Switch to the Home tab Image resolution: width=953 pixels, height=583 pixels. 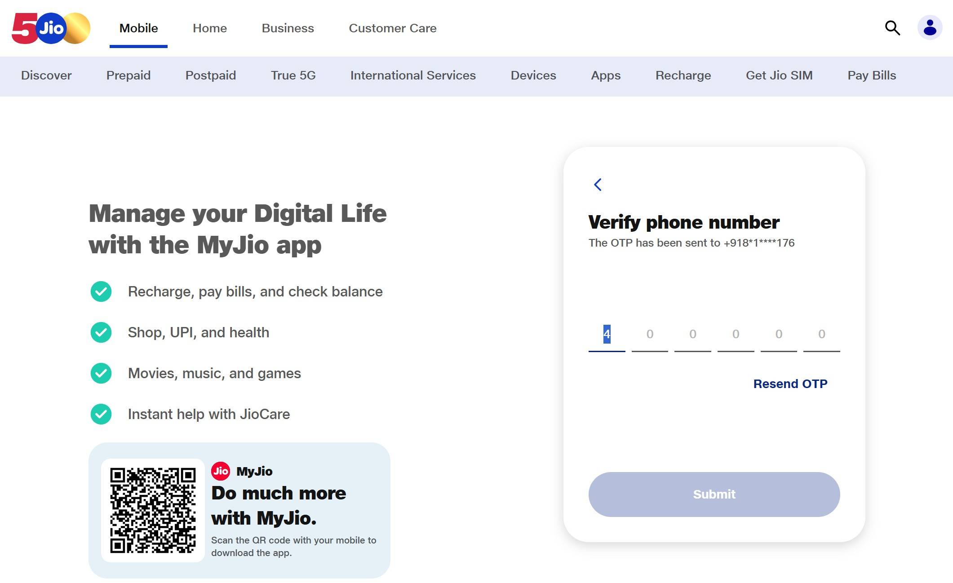pos(210,28)
